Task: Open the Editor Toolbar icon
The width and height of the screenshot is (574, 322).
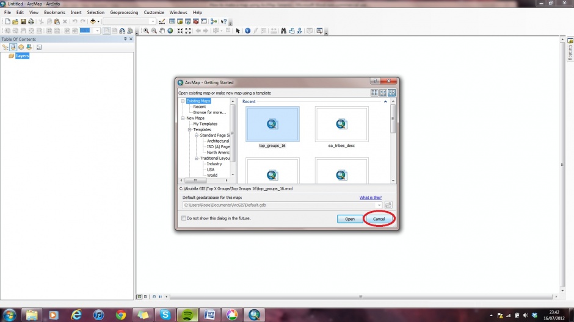Action: point(162,21)
